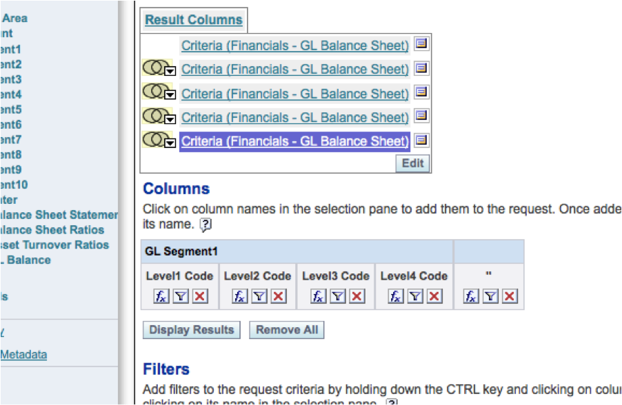Open the set-operation dropdown on the third row

click(170, 94)
